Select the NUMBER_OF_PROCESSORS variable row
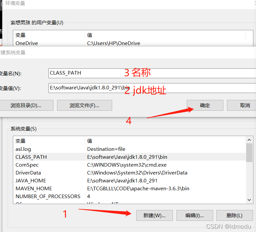Screen dimensions: 256x232 tap(130, 197)
